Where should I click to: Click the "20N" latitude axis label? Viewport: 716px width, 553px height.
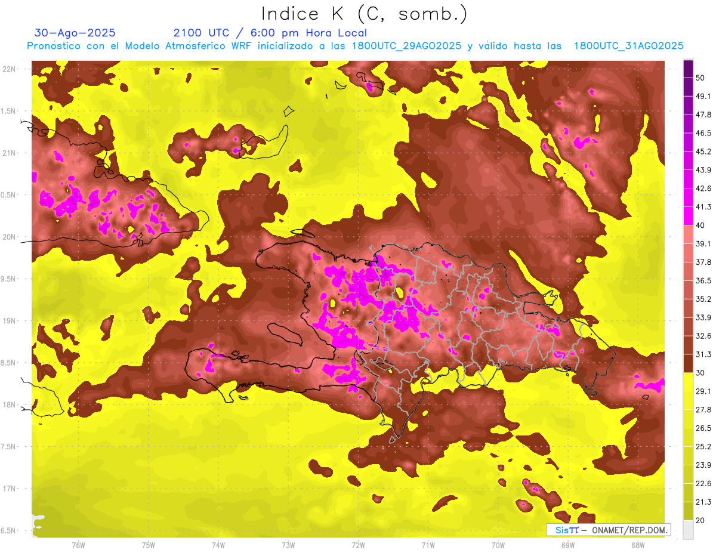tap(10, 237)
